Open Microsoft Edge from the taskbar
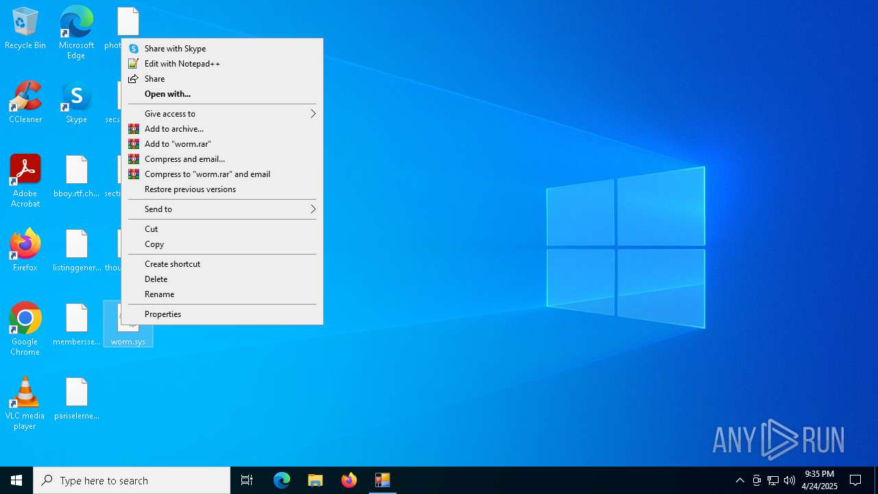This screenshot has height=494, width=878. pyautogui.click(x=282, y=480)
